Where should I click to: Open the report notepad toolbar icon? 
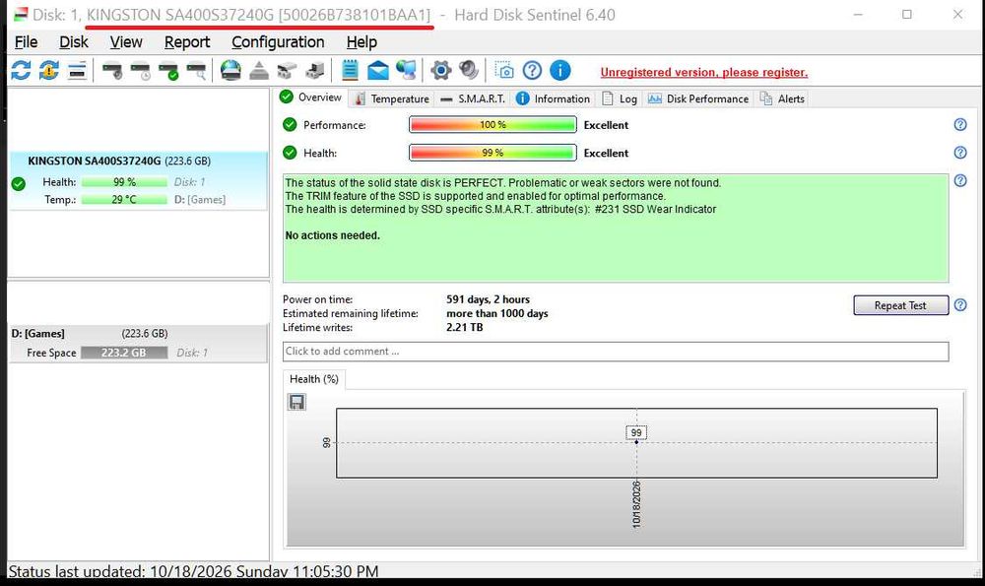[350, 70]
